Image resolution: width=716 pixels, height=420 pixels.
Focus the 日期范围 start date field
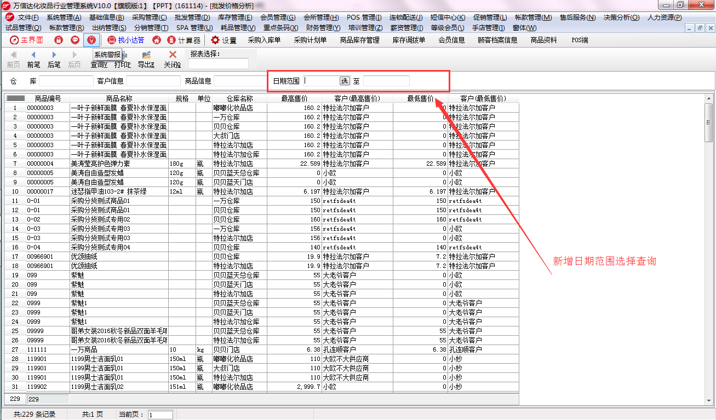[x=321, y=81]
